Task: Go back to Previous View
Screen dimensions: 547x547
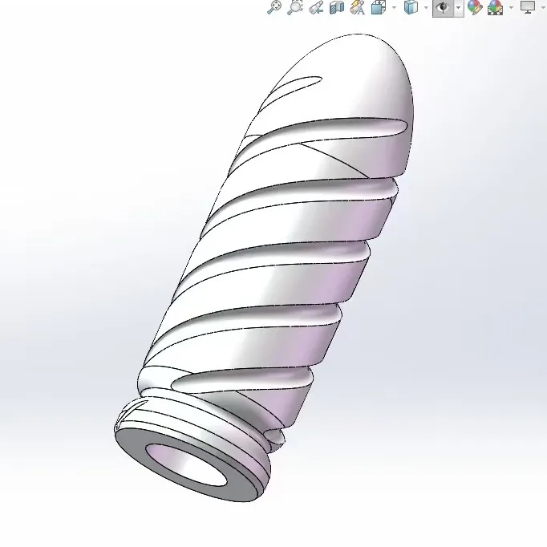Action: pyautogui.click(x=316, y=7)
